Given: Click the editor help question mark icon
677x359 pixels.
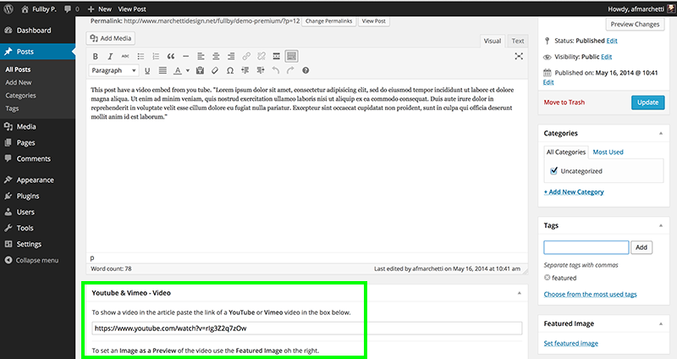Looking at the screenshot, I should (x=305, y=70).
